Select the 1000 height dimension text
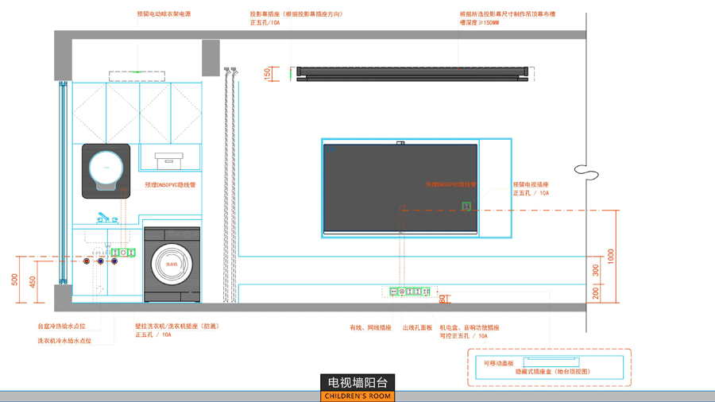 pos(611,256)
